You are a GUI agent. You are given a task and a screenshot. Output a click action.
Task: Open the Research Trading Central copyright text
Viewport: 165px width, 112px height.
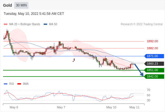point(142,24)
